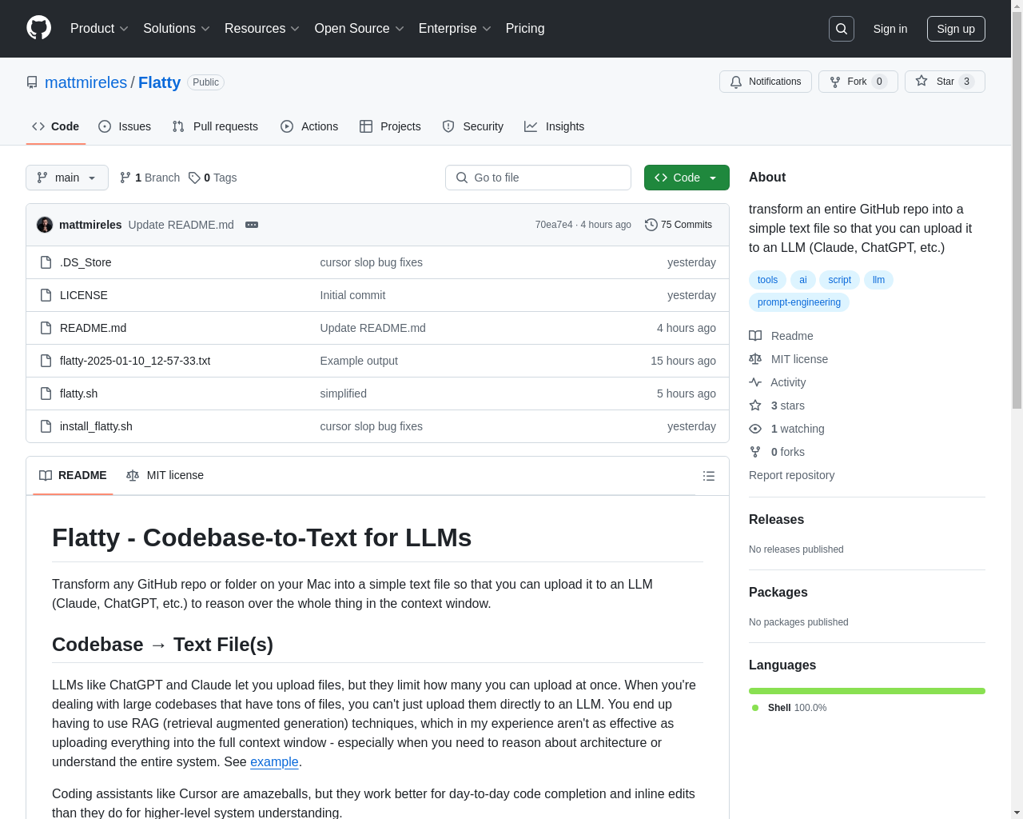The height and width of the screenshot is (819, 1023).
Task: Expand the green Code dropdown button
Action: [x=687, y=178]
